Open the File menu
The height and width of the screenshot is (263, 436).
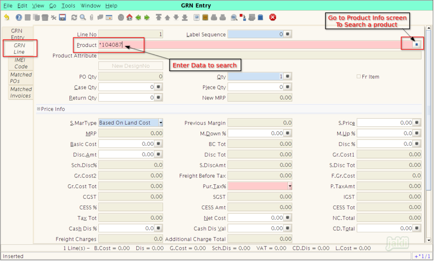[8, 6]
